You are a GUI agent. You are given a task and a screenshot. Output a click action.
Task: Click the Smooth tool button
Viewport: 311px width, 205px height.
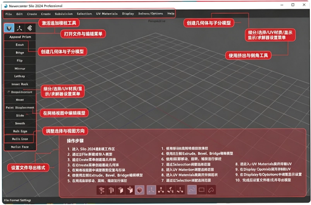(x=20, y=124)
